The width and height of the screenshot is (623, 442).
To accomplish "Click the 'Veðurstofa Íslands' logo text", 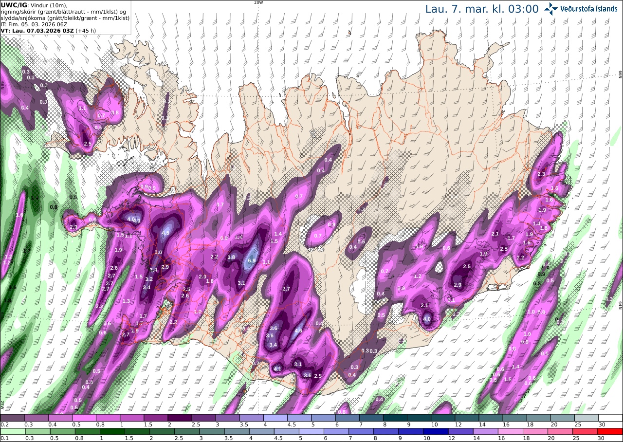I will [x=589, y=9].
